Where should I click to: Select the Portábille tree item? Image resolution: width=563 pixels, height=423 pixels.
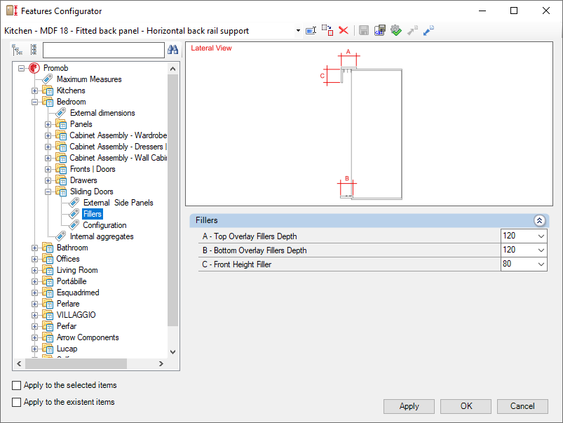(72, 281)
